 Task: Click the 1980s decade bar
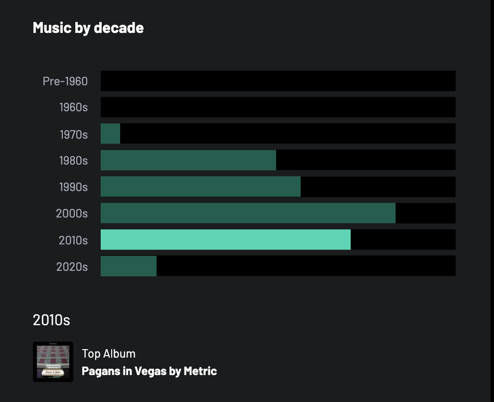click(188, 160)
